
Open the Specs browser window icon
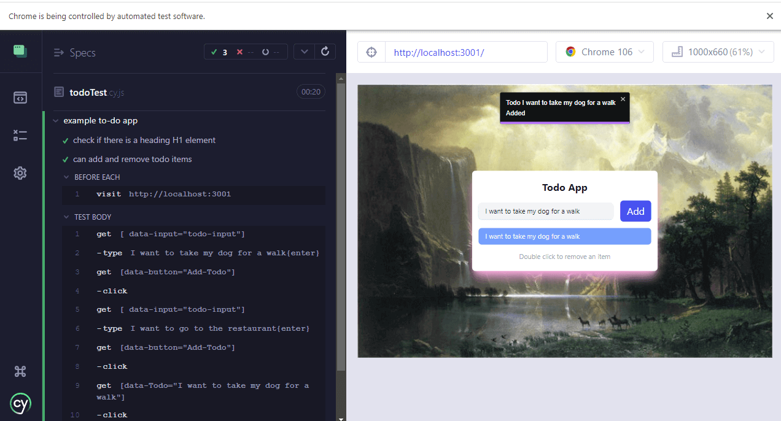(20, 98)
